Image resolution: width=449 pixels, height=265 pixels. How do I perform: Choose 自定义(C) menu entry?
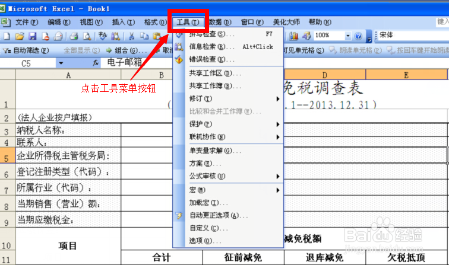click(228, 228)
